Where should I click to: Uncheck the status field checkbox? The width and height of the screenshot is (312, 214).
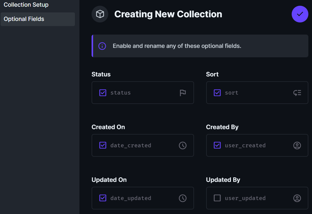point(103,93)
